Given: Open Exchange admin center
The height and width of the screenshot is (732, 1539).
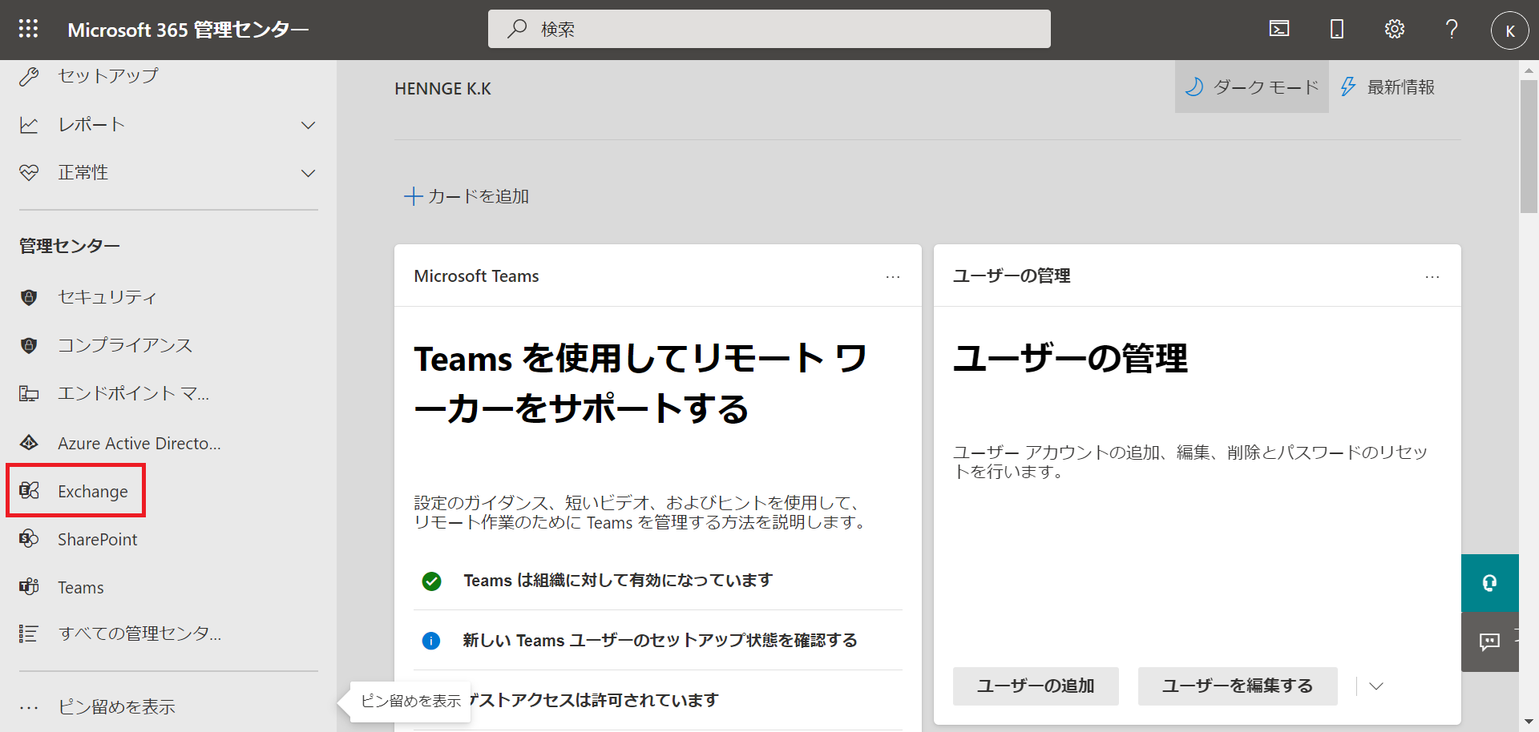Looking at the screenshot, I should (x=92, y=491).
